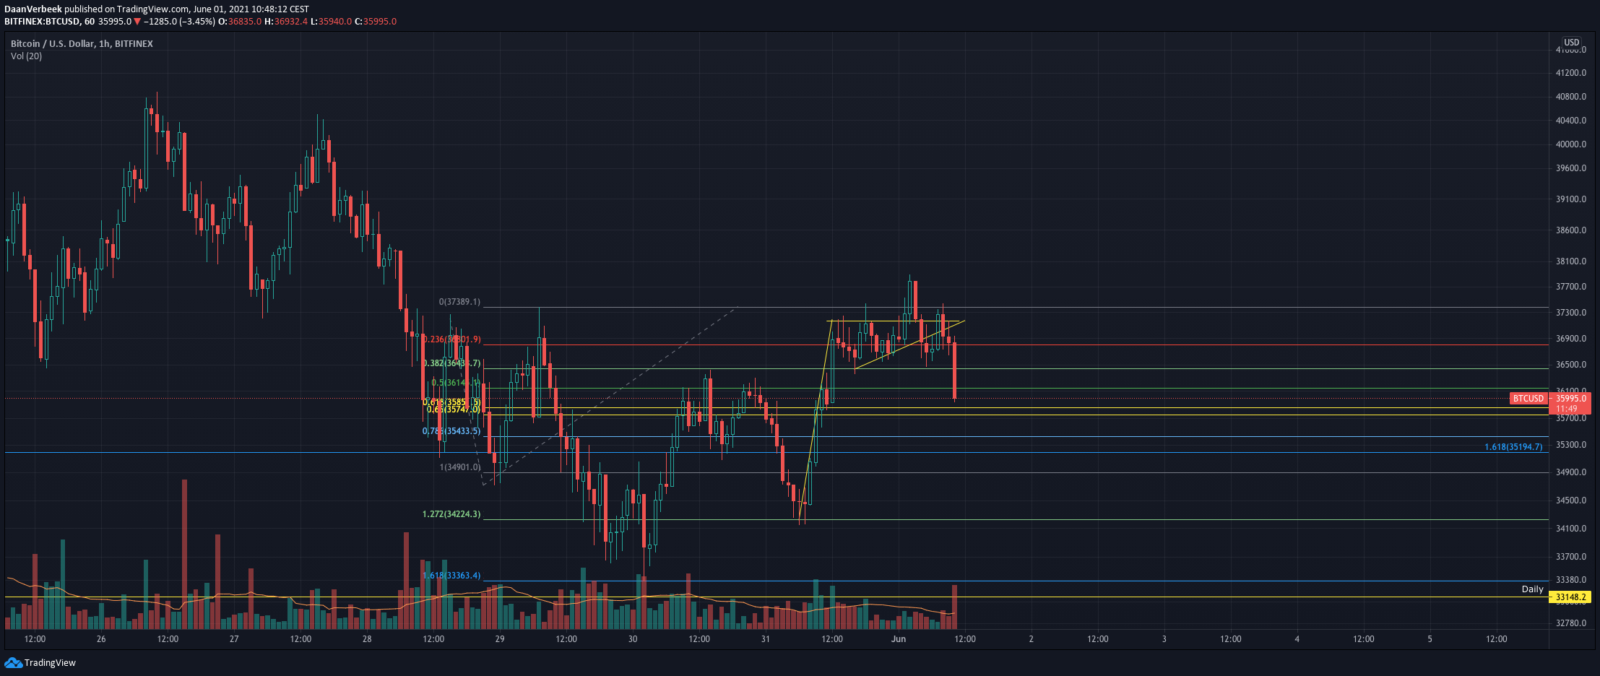The image size is (1600, 676).
Task: Click the 0.382 Fibonacci retracement label
Action: click(x=451, y=363)
